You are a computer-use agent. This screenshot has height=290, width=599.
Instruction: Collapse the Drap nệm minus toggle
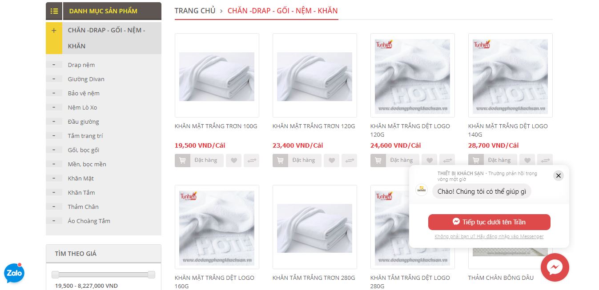click(54, 65)
